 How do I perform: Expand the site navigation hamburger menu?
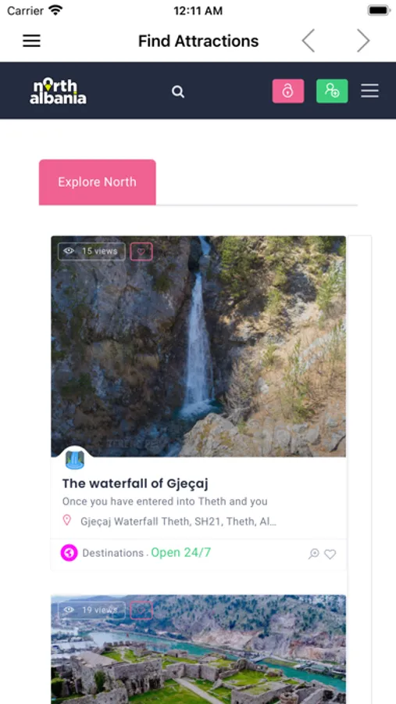[x=370, y=91]
